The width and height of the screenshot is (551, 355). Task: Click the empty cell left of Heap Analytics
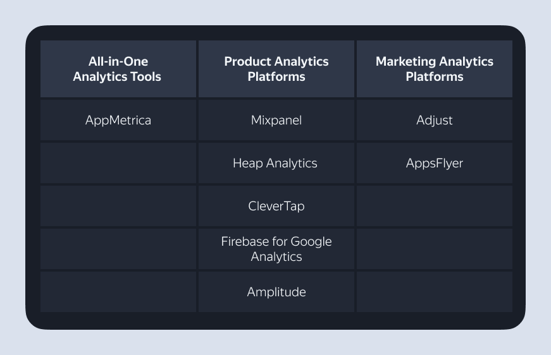click(x=118, y=163)
